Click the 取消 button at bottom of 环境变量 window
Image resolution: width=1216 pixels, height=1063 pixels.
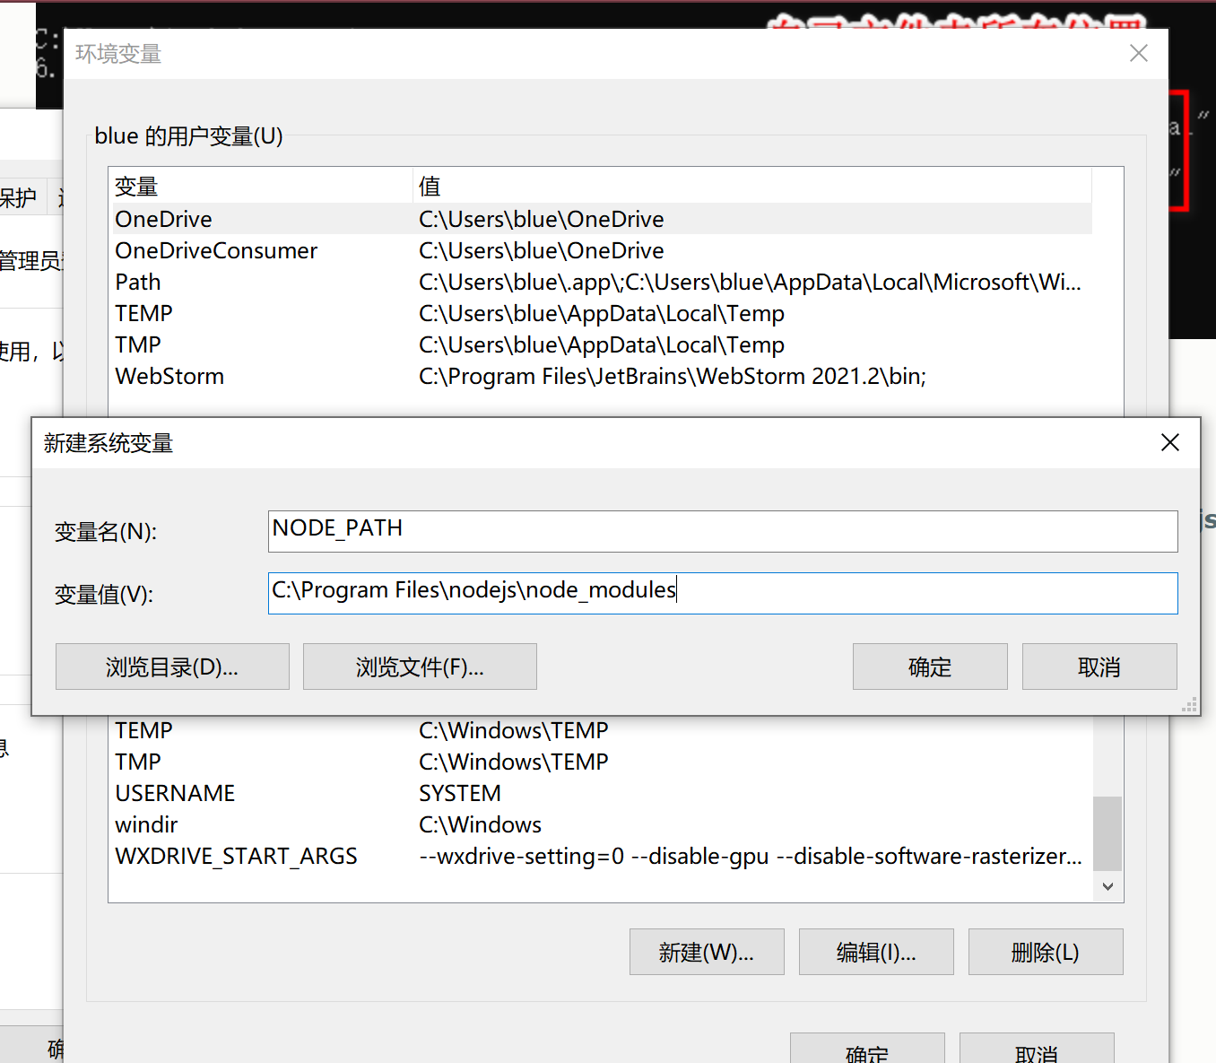[x=1037, y=1049]
